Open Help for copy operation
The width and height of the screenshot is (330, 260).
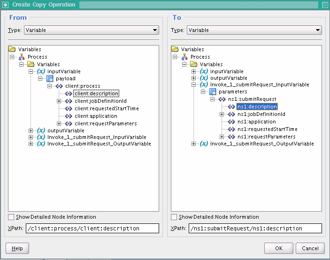(17, 248)
